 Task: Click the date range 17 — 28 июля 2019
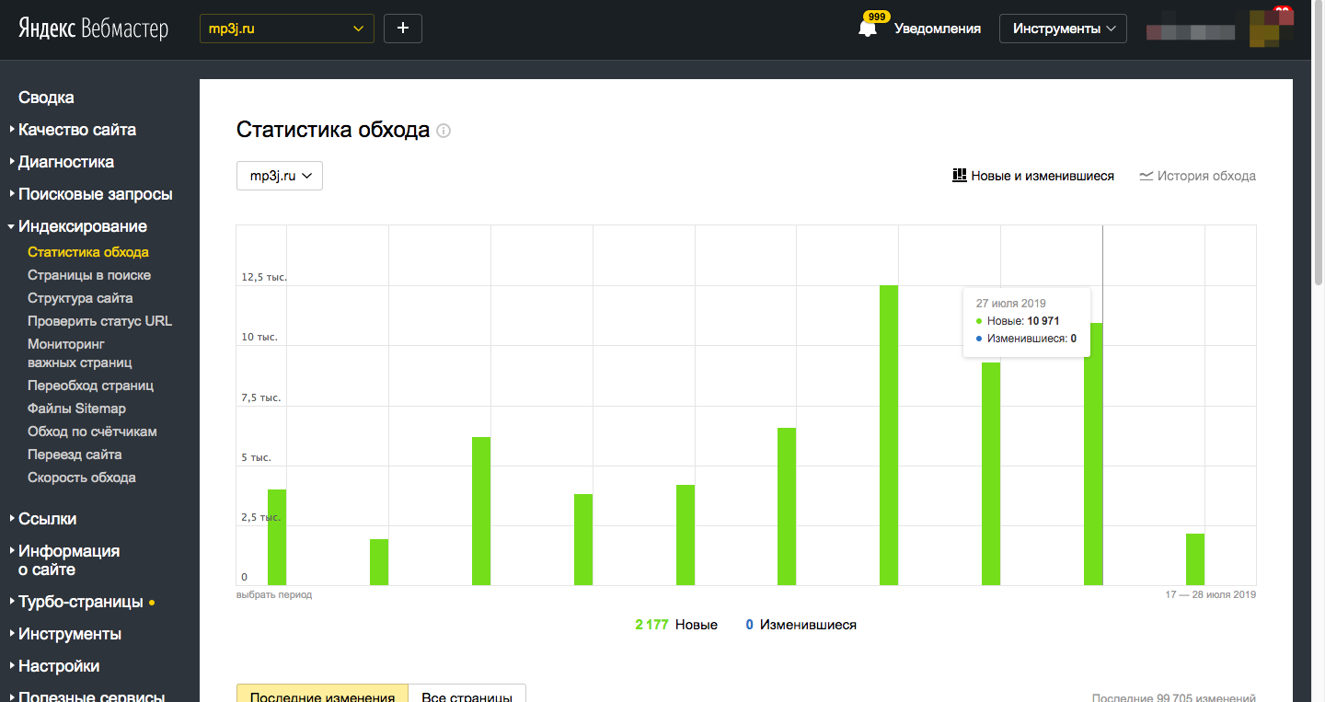(1210, 595)
